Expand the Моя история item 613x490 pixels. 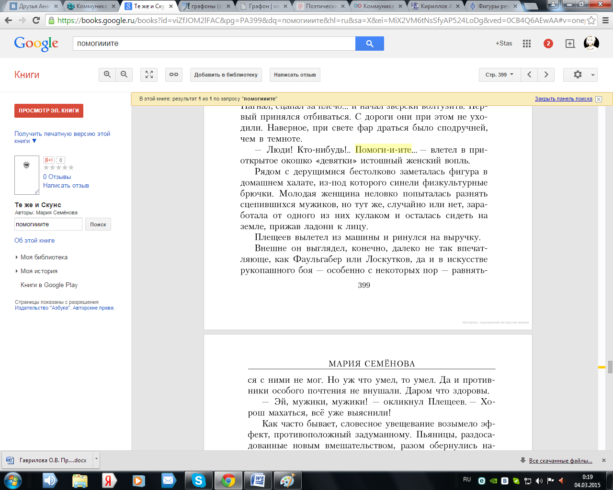coord(39,271)
